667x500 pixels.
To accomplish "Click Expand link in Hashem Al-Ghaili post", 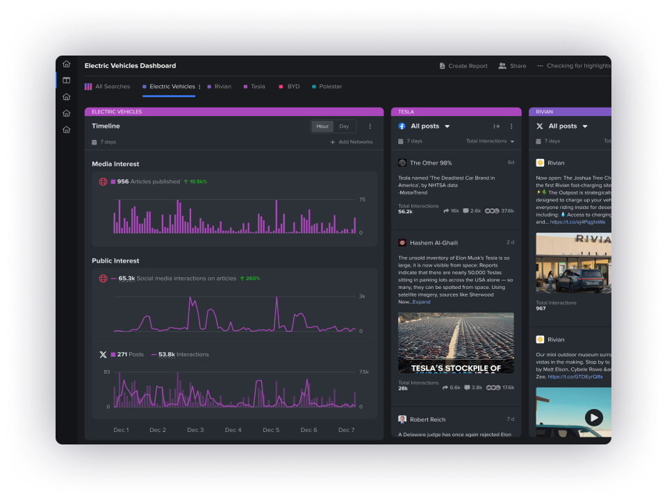I will click(x=421, y=302).
